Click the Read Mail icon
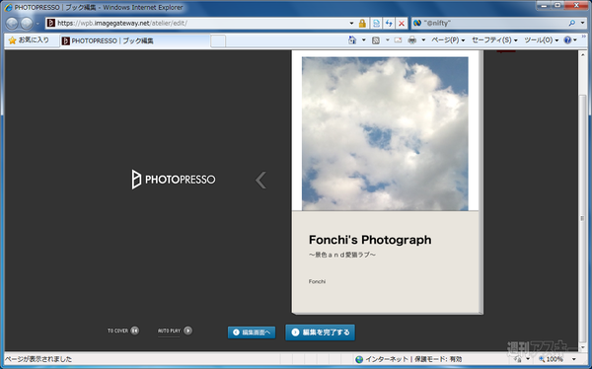This screenshot has width=592, height=369. click(398, 40)
